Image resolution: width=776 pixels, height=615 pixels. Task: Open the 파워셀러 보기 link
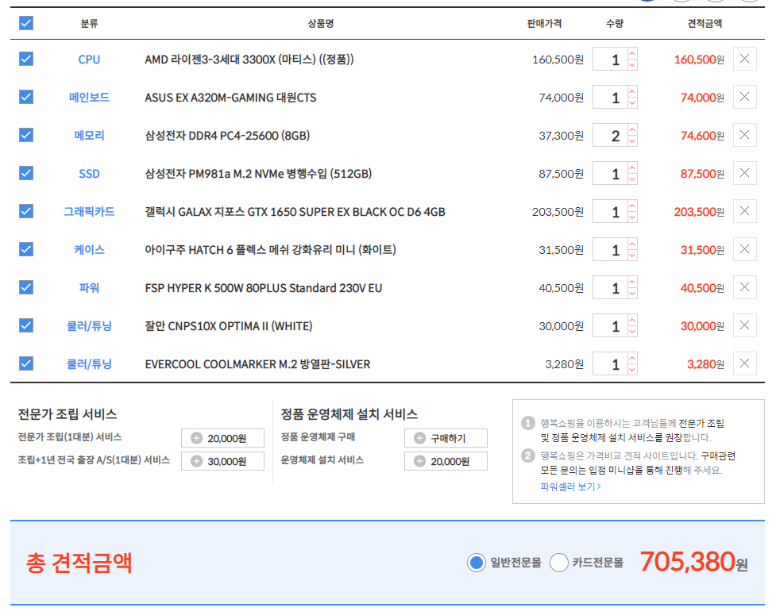coord(570,486)
